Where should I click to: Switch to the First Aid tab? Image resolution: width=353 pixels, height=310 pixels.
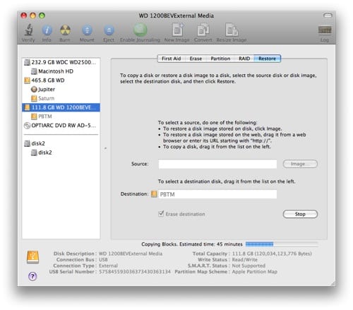point(172,59)
